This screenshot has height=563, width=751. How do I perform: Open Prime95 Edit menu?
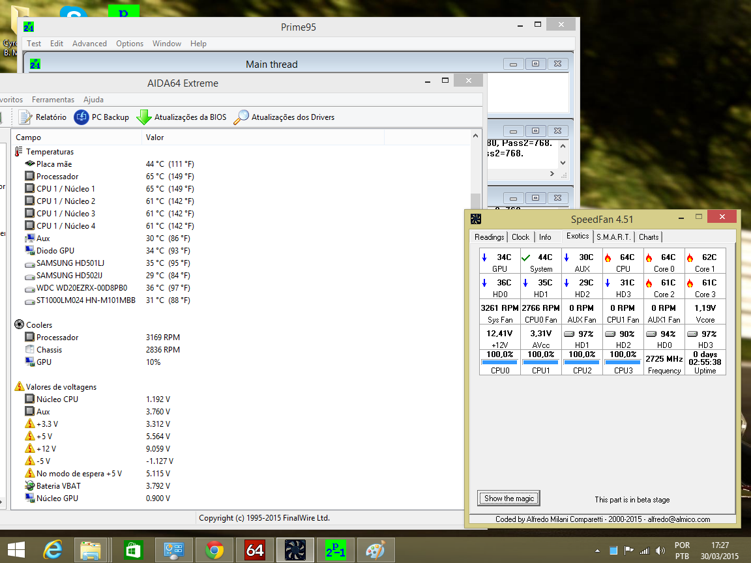(x=57, y=44)
